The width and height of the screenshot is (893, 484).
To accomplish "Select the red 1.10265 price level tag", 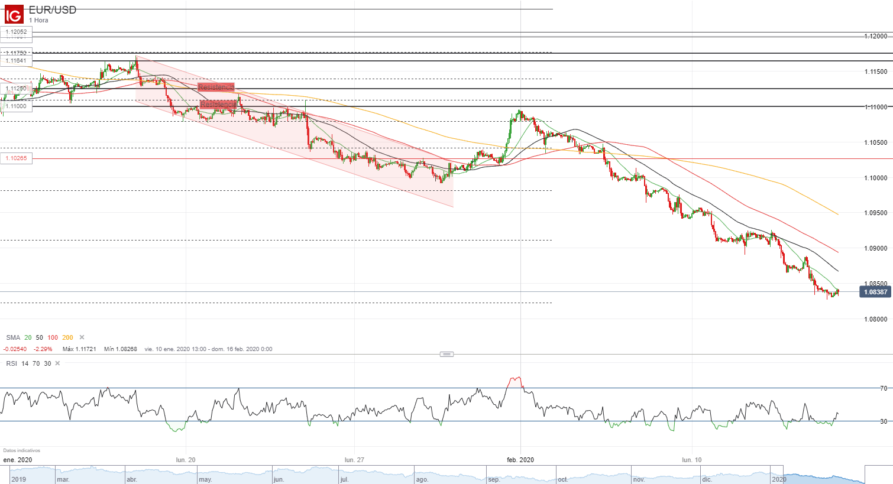I will coord(17,158).
